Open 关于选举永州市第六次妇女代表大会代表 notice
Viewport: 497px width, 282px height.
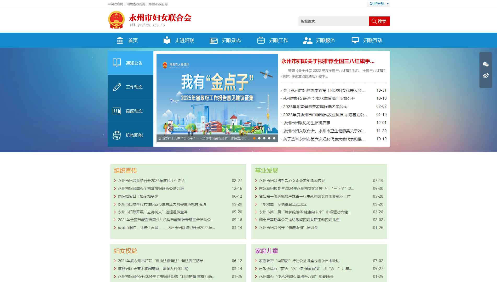(324, 139)
